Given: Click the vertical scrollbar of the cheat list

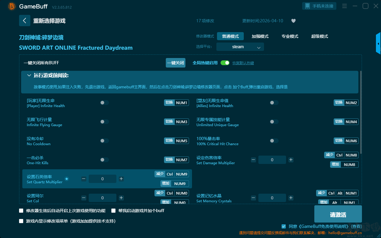Looking at the screenshot, I should click(x=361, y=112).
